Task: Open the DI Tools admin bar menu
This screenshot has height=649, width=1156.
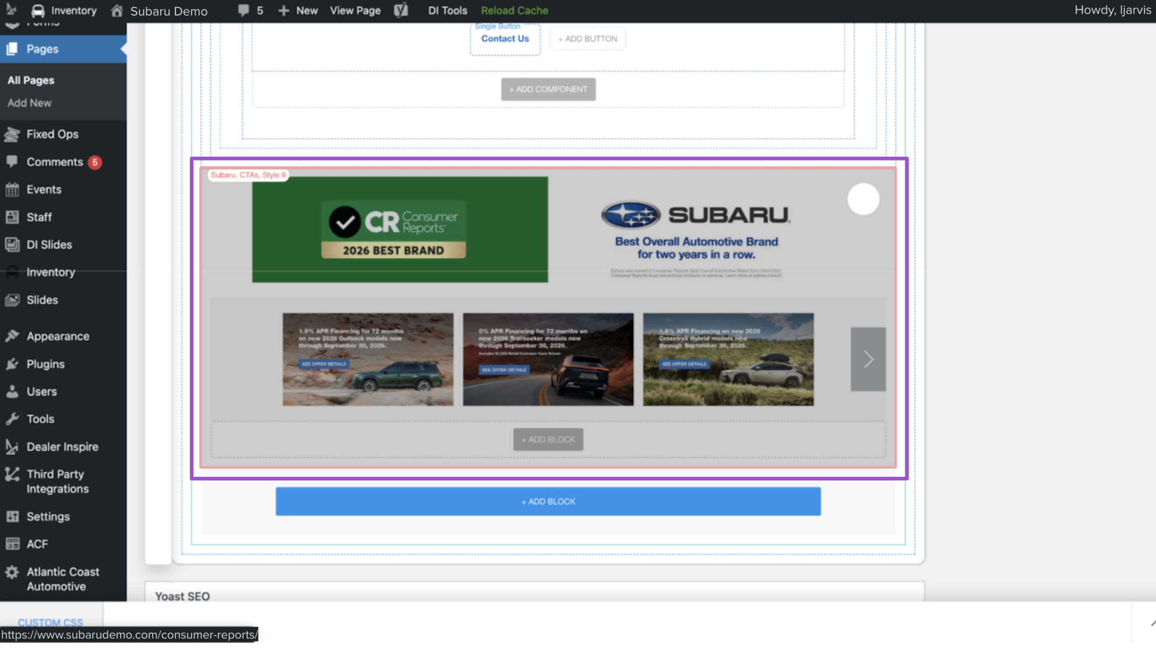Action: 447,10
